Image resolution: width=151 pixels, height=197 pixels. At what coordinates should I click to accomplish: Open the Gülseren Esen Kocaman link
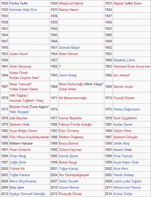(x=132, y=66)
